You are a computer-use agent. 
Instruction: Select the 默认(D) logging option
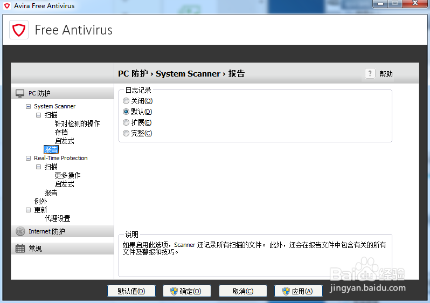126,112
